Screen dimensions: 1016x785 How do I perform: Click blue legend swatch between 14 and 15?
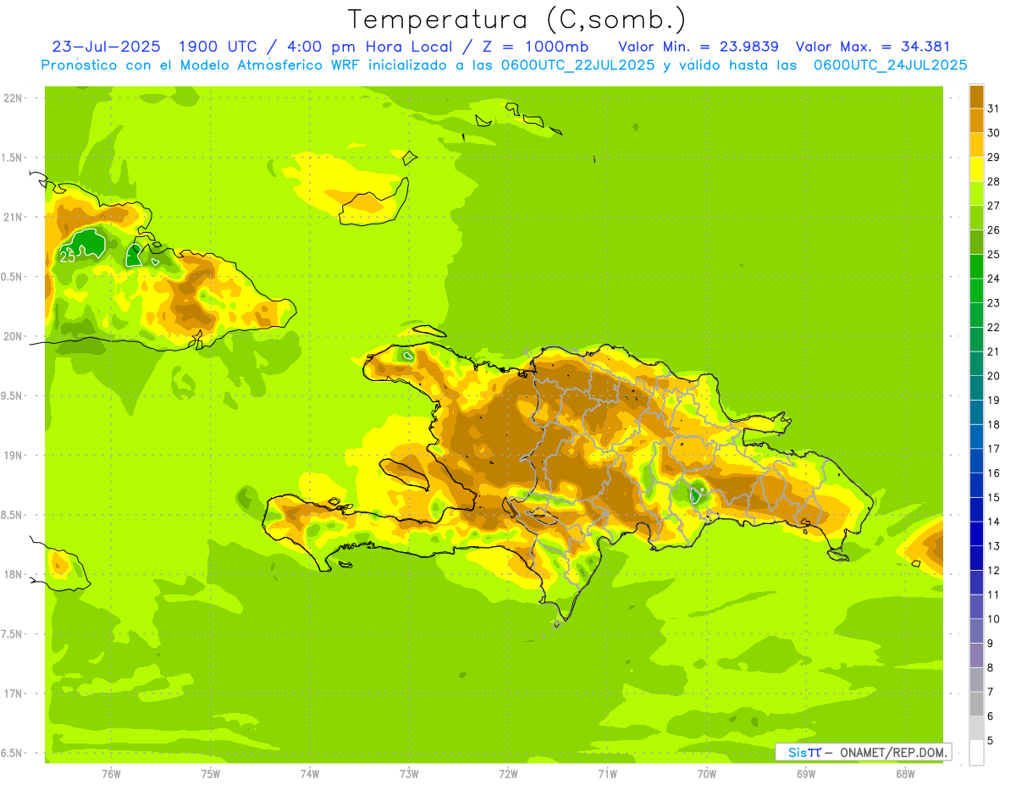coord(976,510)
